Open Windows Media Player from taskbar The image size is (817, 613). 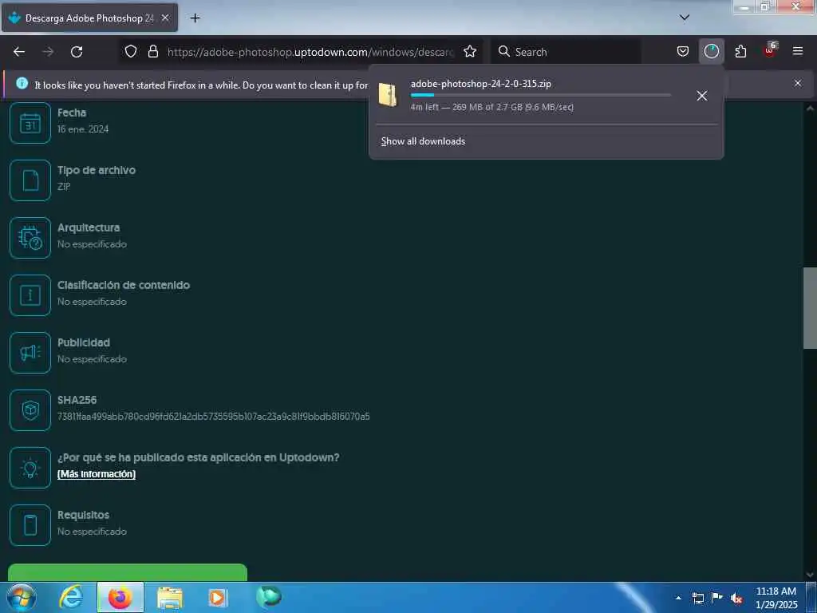point(218,598)
